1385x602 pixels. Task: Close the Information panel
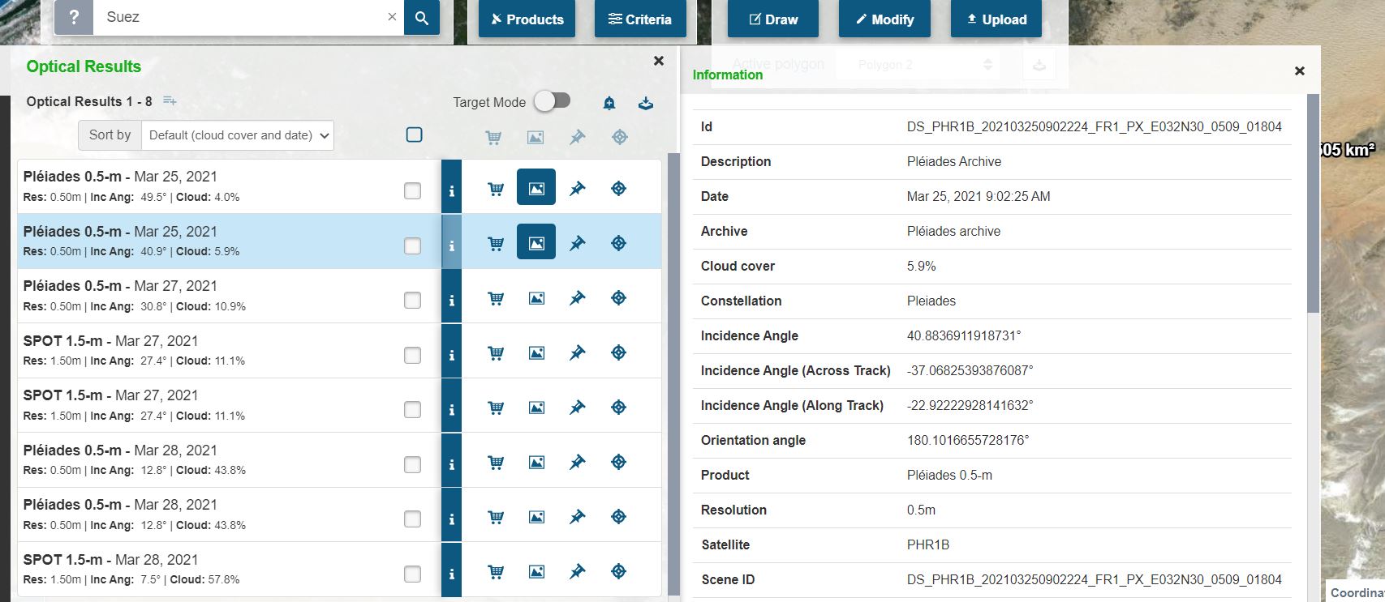(1300, 71)
